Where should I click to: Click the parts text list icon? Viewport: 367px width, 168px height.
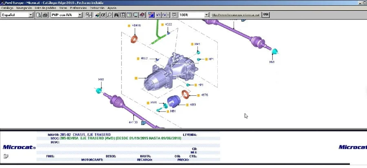pyautogui.click(x=129, y=15)
